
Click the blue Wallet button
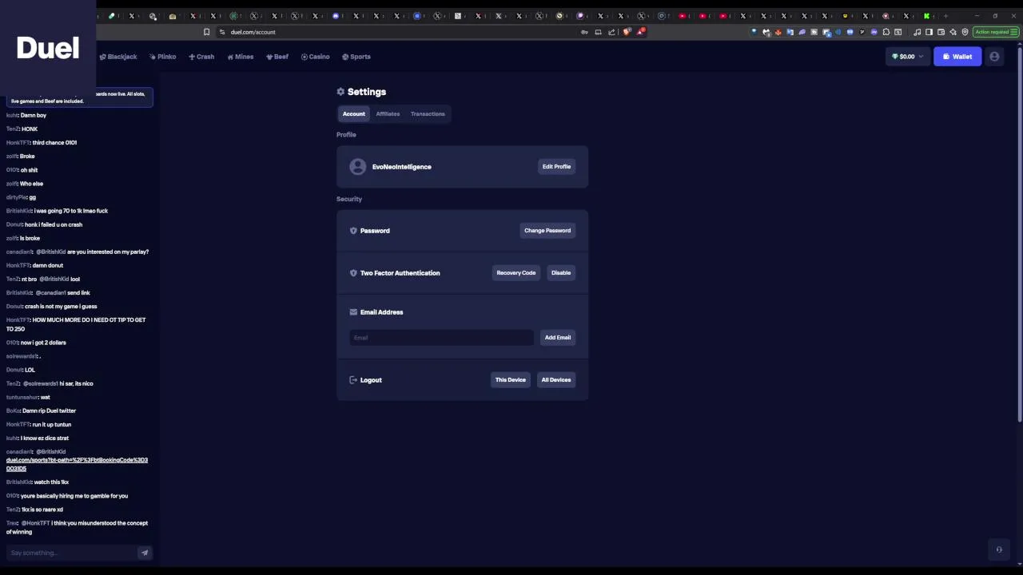click(x=957, y=57)
